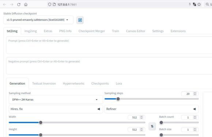
Task: Open the Checkpoint Merger tab
Action: (x=92, y=31)
